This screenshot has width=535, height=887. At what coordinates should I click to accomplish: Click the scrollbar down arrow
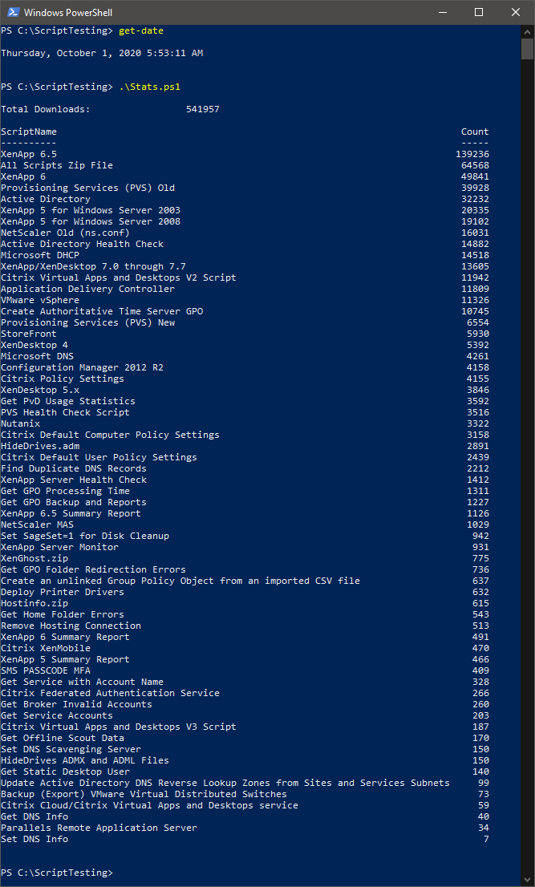tap(527, 880)
